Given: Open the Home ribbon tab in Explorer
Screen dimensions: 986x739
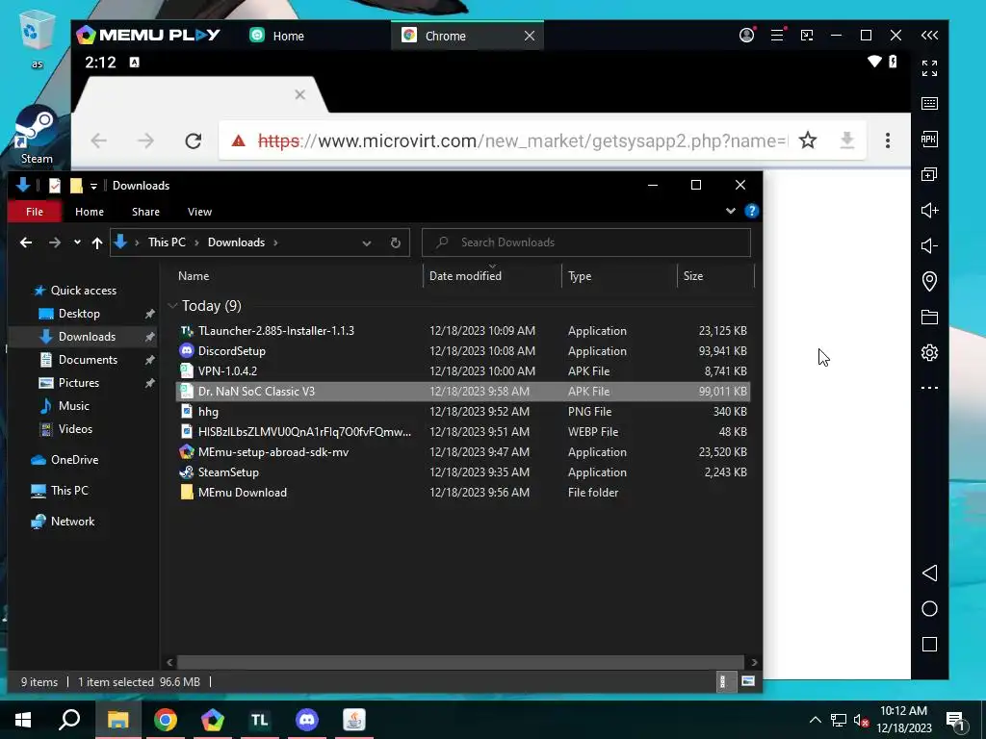Looking at the screenshot, I should [90, 212].
